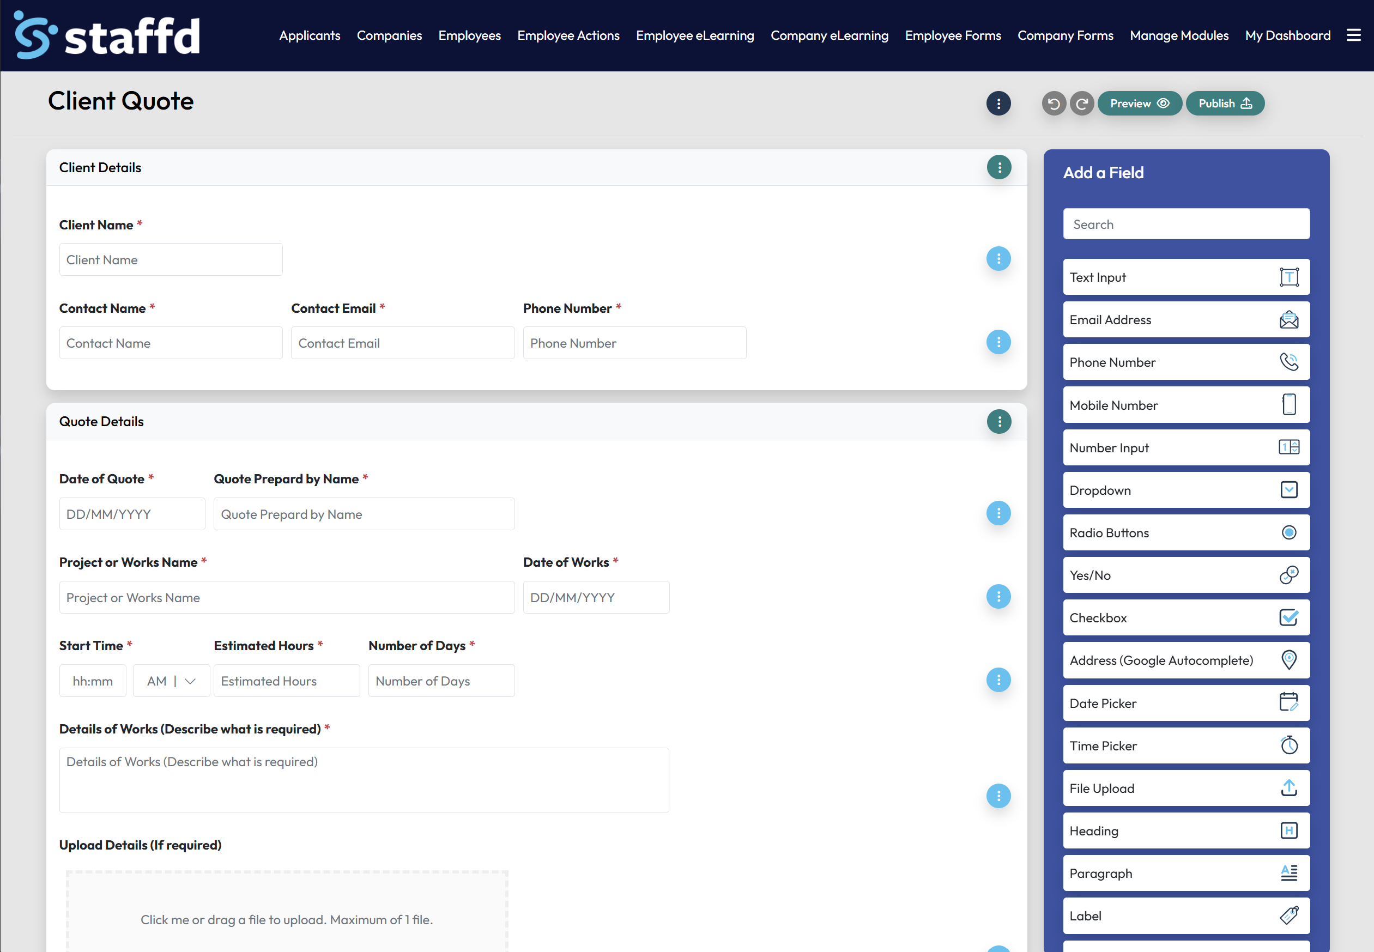This screenshot has width=1374, height=952.
Task: Go to Company eLearning
Action: point(830,35)
